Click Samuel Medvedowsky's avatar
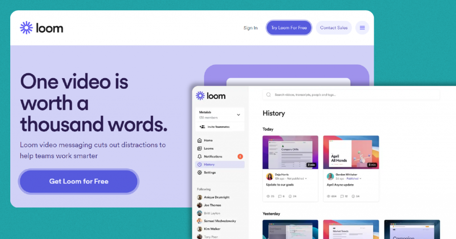Screen dimensions: 456x239 [199, 221]
